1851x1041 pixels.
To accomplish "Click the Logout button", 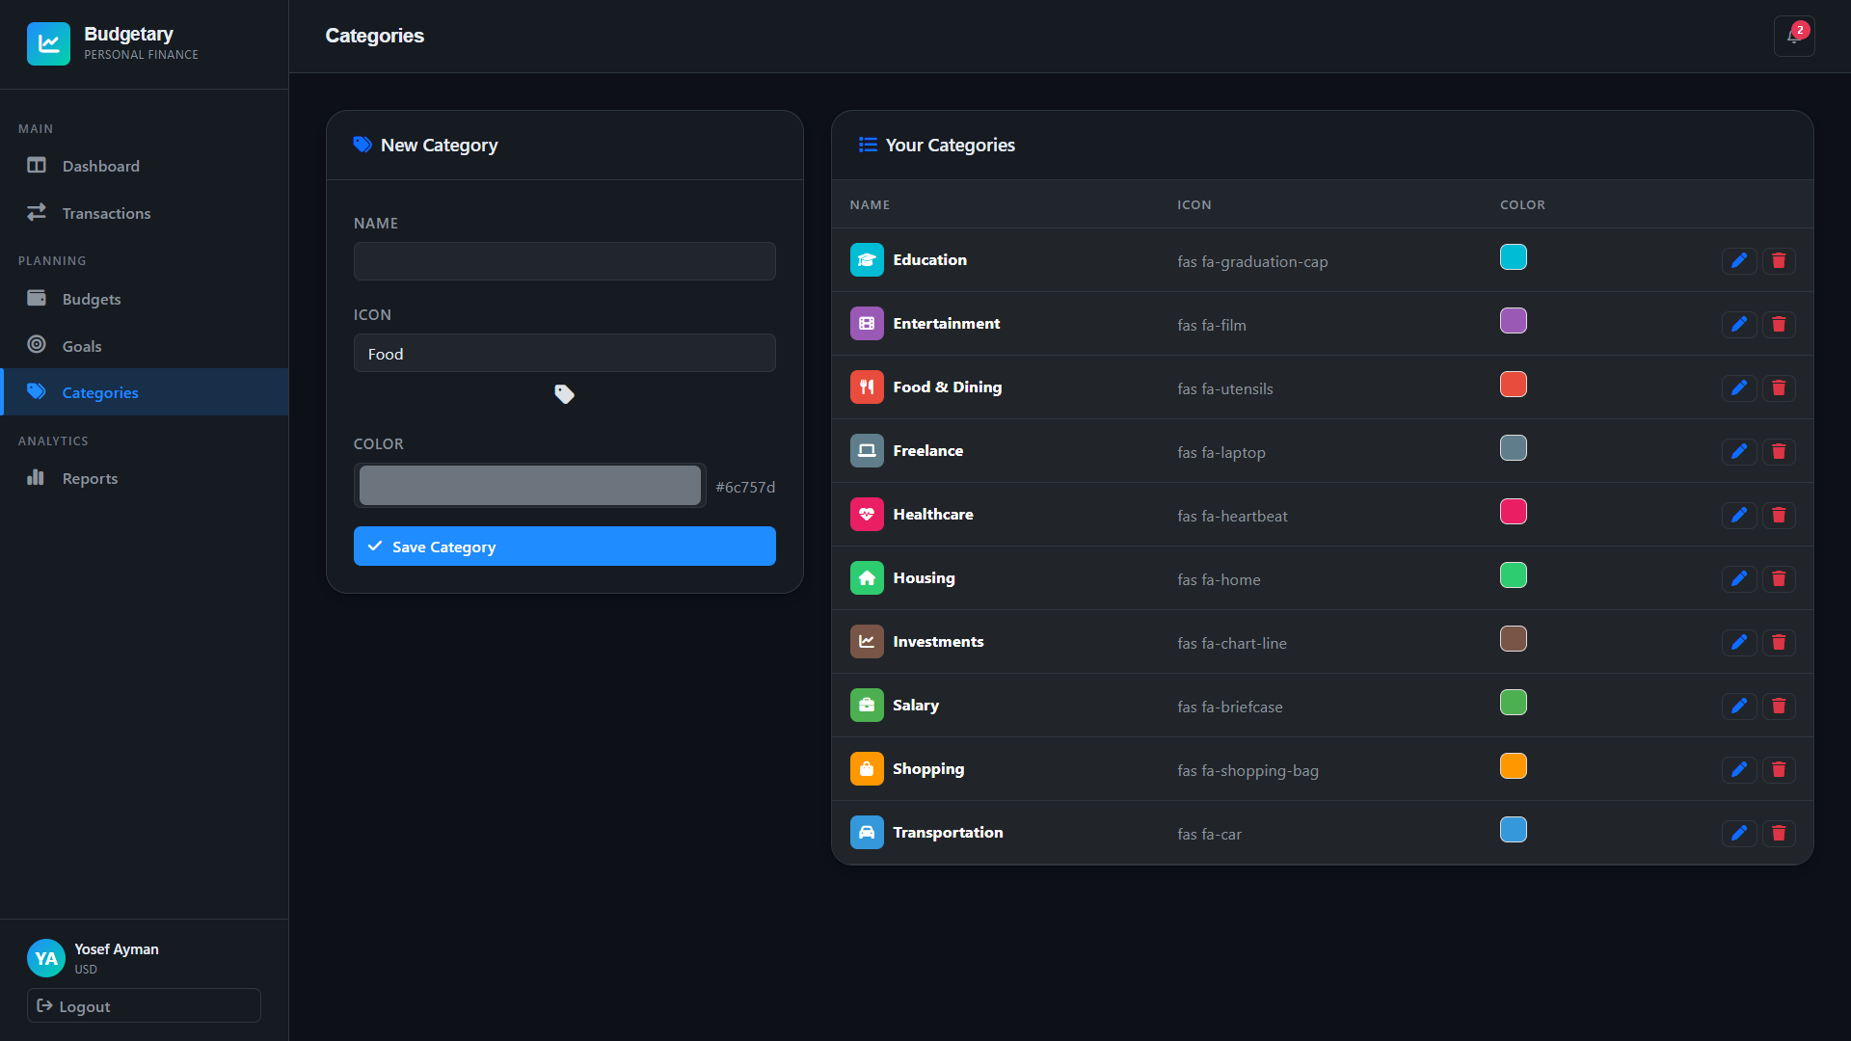I will click(144, 1005).
